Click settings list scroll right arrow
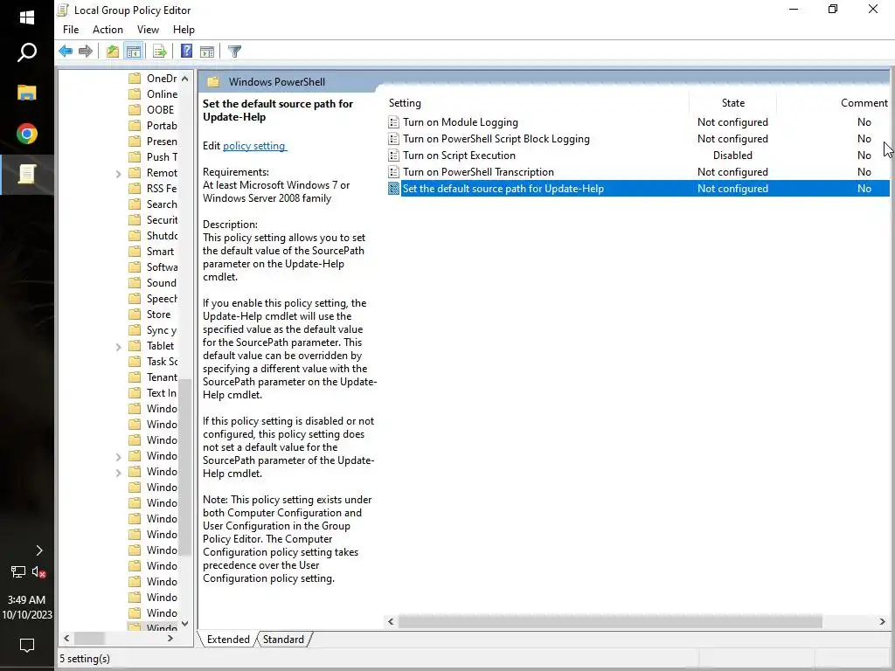Image resolution: width=895 pixels, height=671 pixels. click(883, 621)
